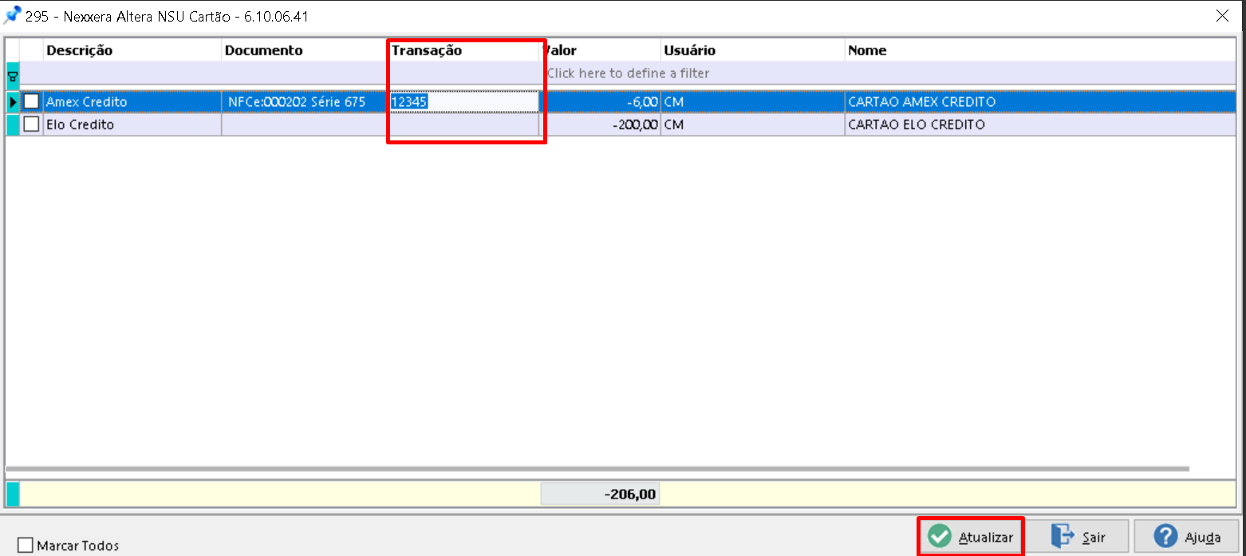The image size is (1246, 556).
Task: Select the empty Transação cell of Elo Credito
Action: (463, 125)
